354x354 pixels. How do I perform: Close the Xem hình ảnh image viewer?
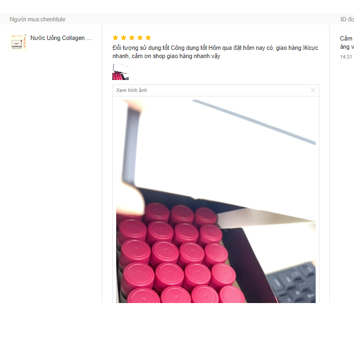click(x=313, y=90)
